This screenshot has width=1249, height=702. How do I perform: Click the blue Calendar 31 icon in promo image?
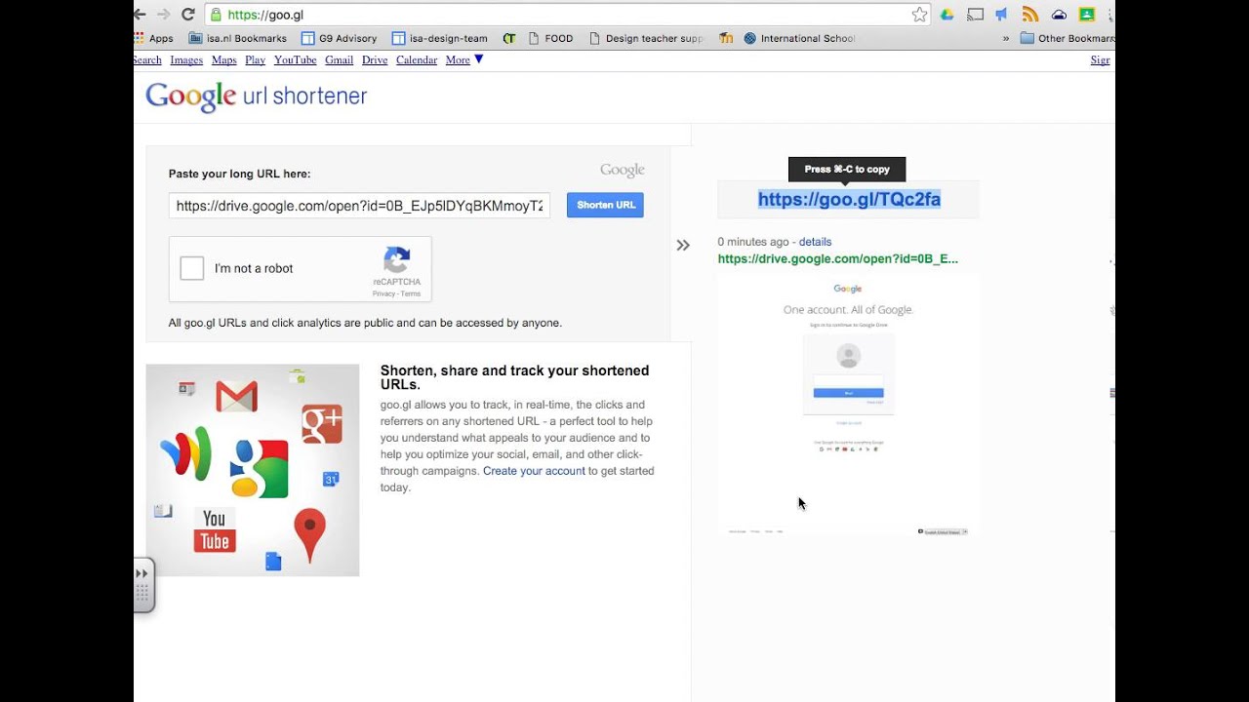click(331, 479)
